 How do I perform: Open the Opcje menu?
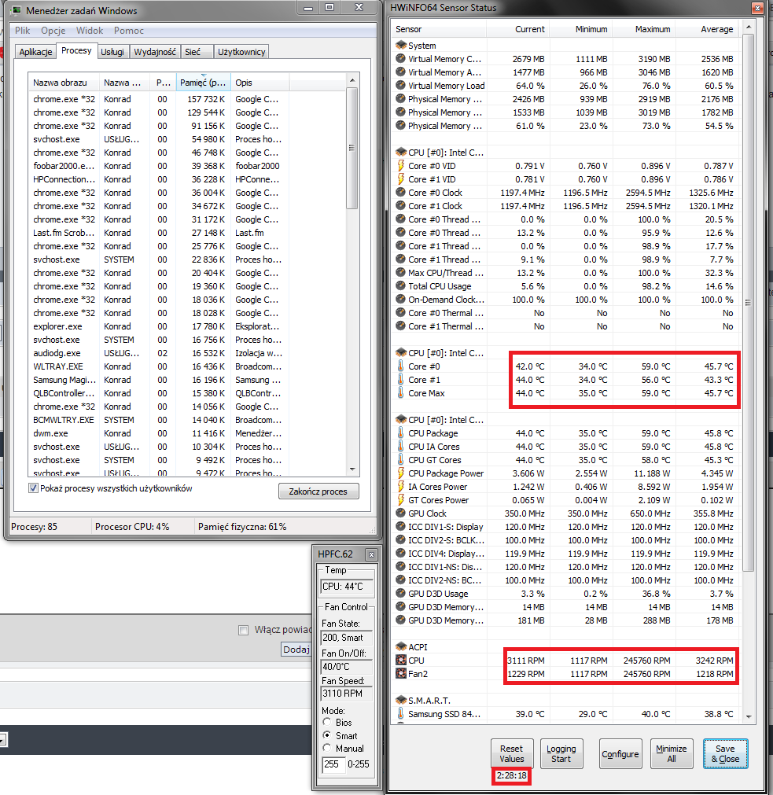[53, 31]
